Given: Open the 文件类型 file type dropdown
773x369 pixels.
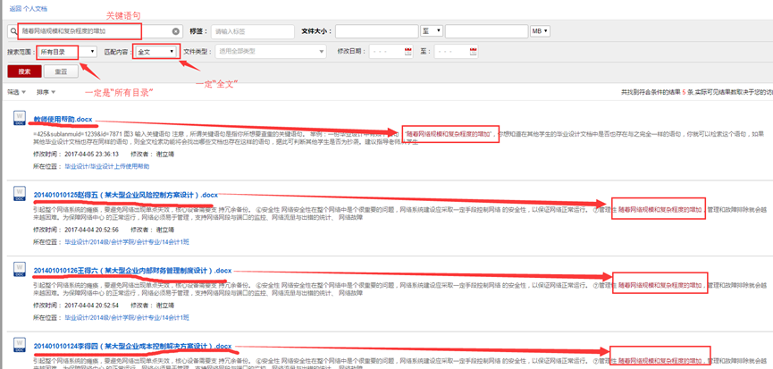Looking at the screenshot, I should (x=267, y=52).
